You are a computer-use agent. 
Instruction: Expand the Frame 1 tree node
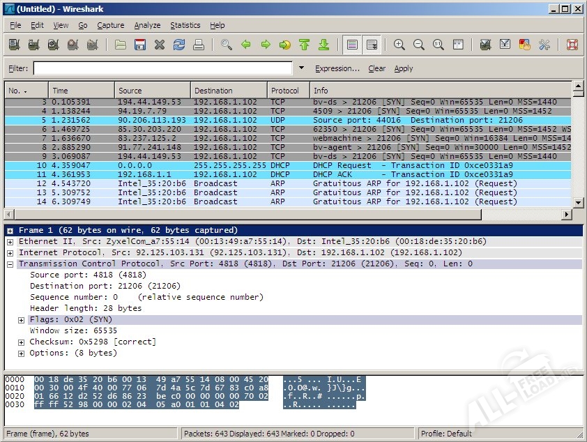(x=10, y=230)
